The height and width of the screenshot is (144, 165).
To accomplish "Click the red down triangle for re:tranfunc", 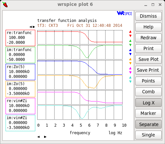I will pyautogui.click(x=130, y=36).
